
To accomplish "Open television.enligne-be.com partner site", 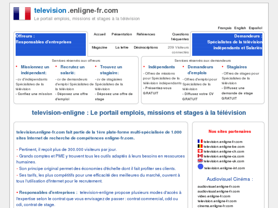I will 224,147.
